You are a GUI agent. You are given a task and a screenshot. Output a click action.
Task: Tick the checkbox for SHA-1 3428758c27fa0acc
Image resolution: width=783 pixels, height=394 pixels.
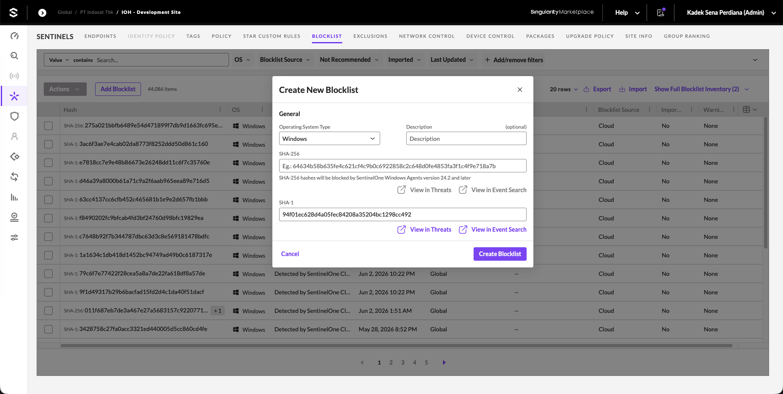pyautogui.click(x=48, y=329)
